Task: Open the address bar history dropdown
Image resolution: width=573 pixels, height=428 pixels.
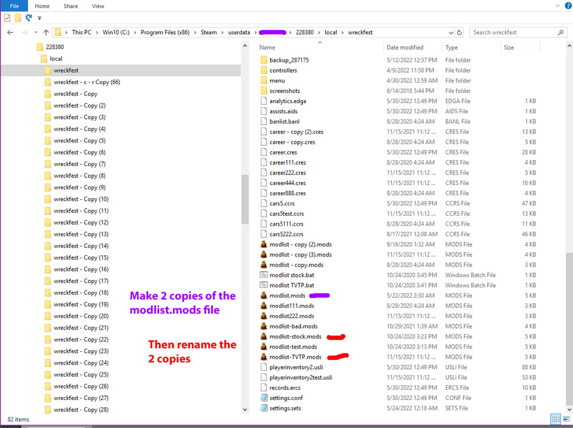Action: [451, 33]
